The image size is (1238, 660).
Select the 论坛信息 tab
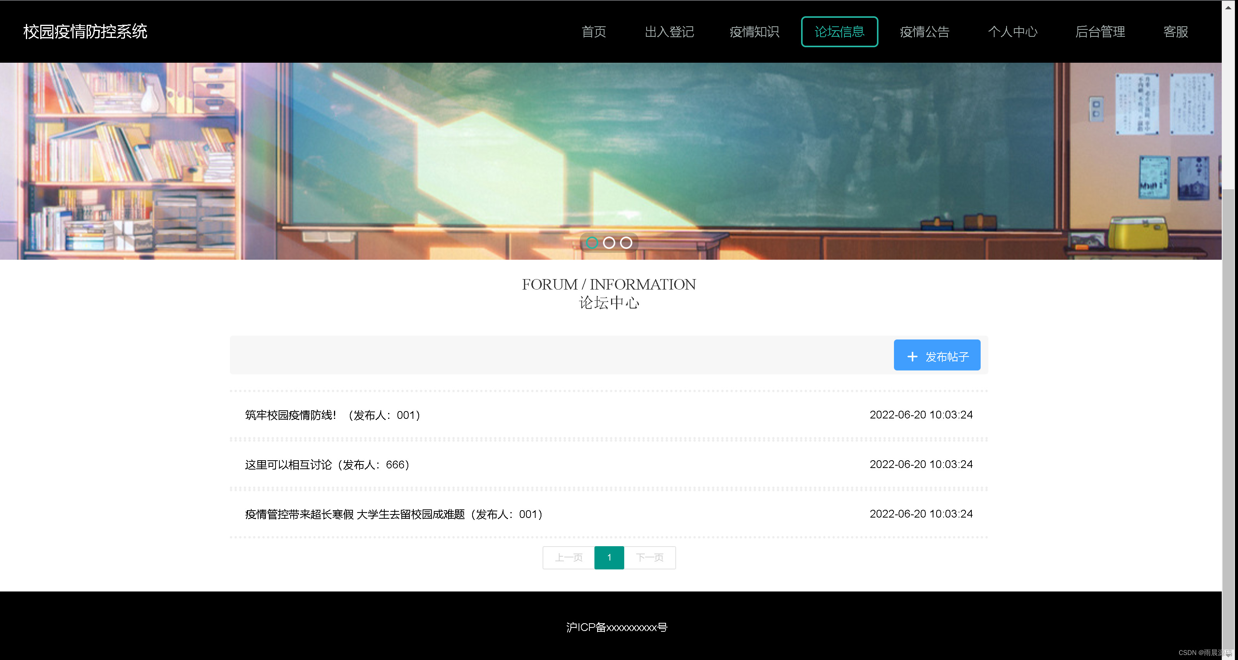(x=839, y=32)
